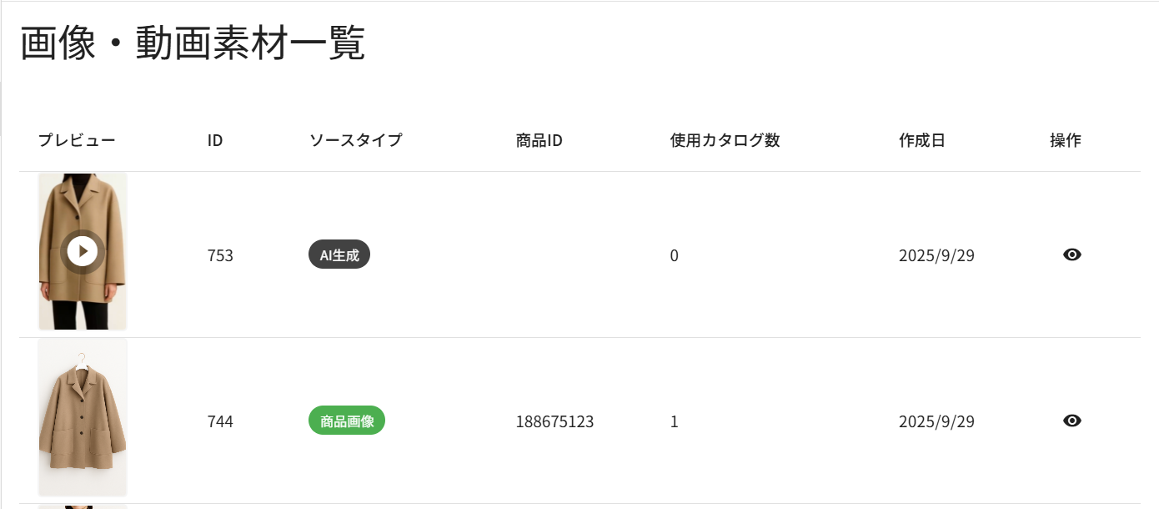This screenshot has height=509, width=1159.
Task: Click the 使用カタログ数 column header
Action: click(x=725, y=140)
